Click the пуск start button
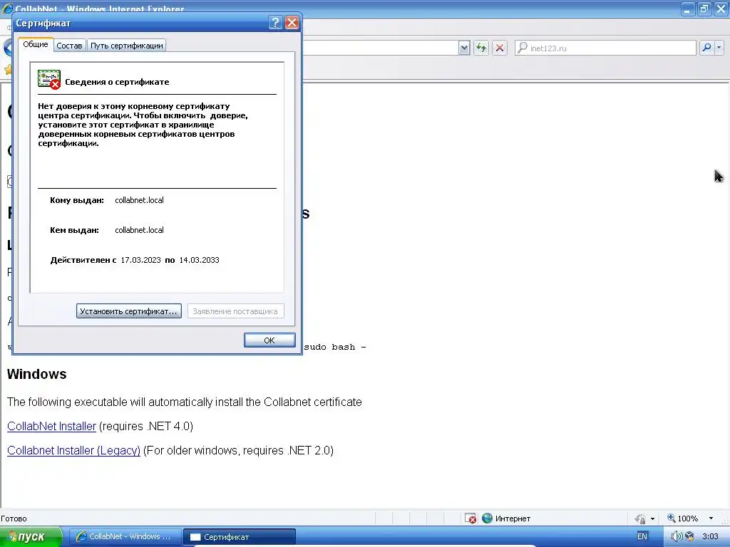Image resolution: width=730 pixels, height=547 pixels. coord(31,537)
